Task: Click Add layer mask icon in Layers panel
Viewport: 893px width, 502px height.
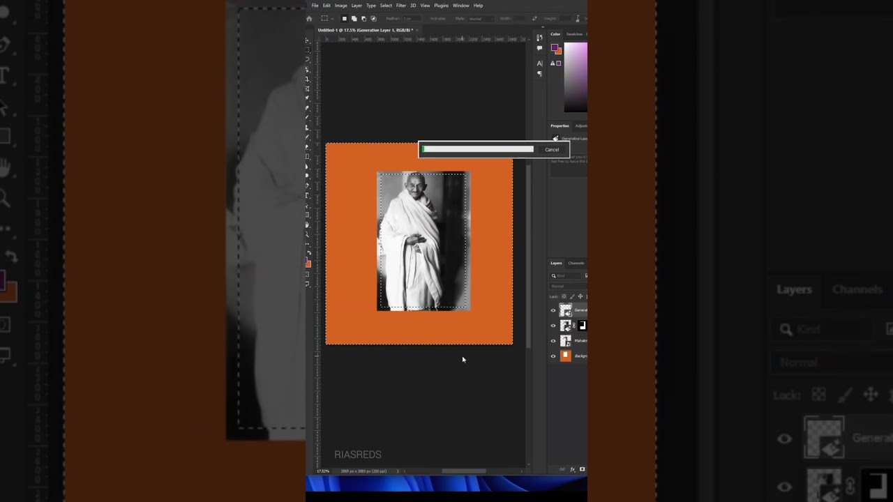Action: (x=583, y=469)
